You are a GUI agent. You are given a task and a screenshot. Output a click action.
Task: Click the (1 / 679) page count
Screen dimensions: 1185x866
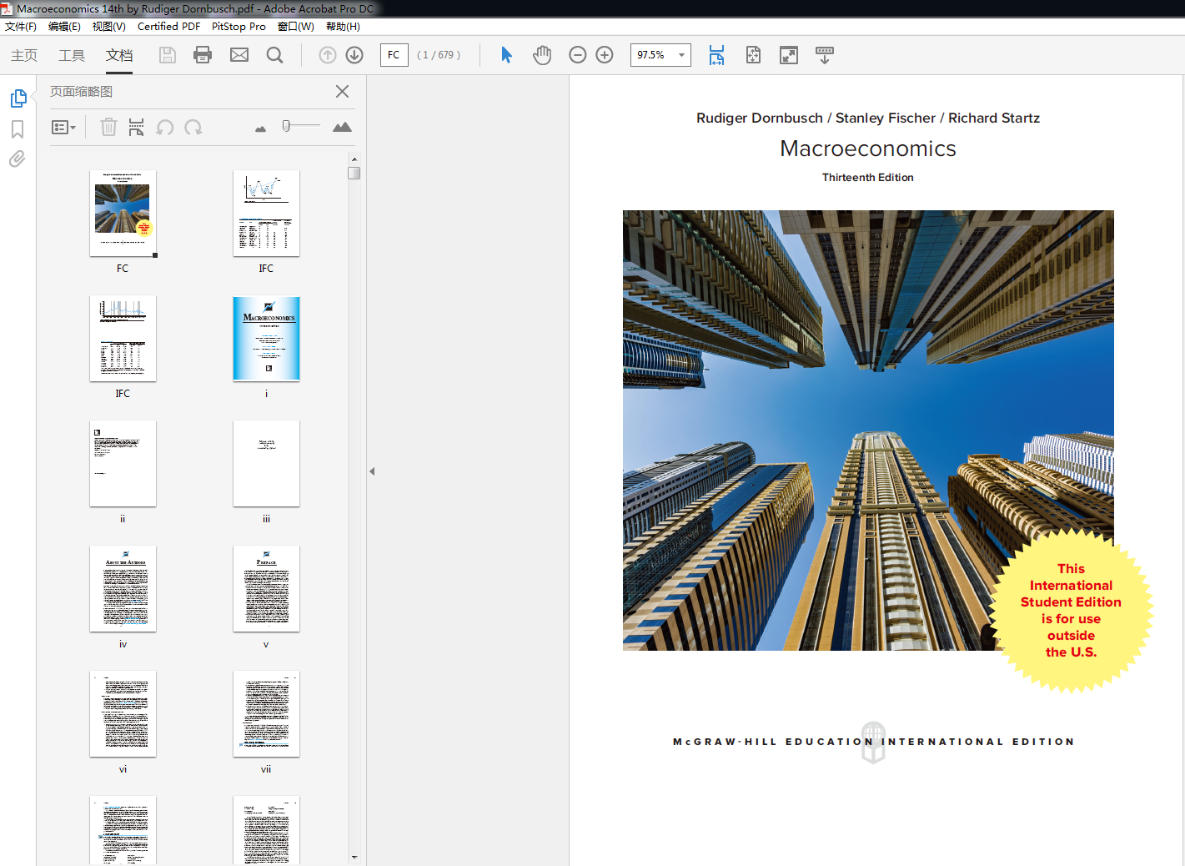tap(439, 55)
